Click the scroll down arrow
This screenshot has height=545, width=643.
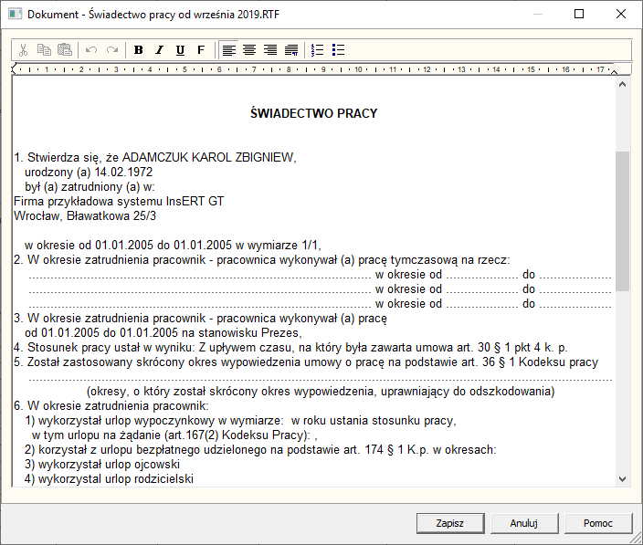[x=623, y=479]
